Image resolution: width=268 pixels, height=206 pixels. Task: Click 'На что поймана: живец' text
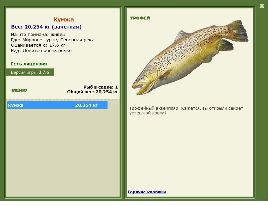[38, 35]
